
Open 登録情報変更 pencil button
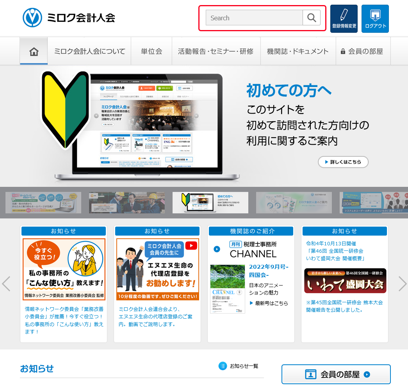344,19
